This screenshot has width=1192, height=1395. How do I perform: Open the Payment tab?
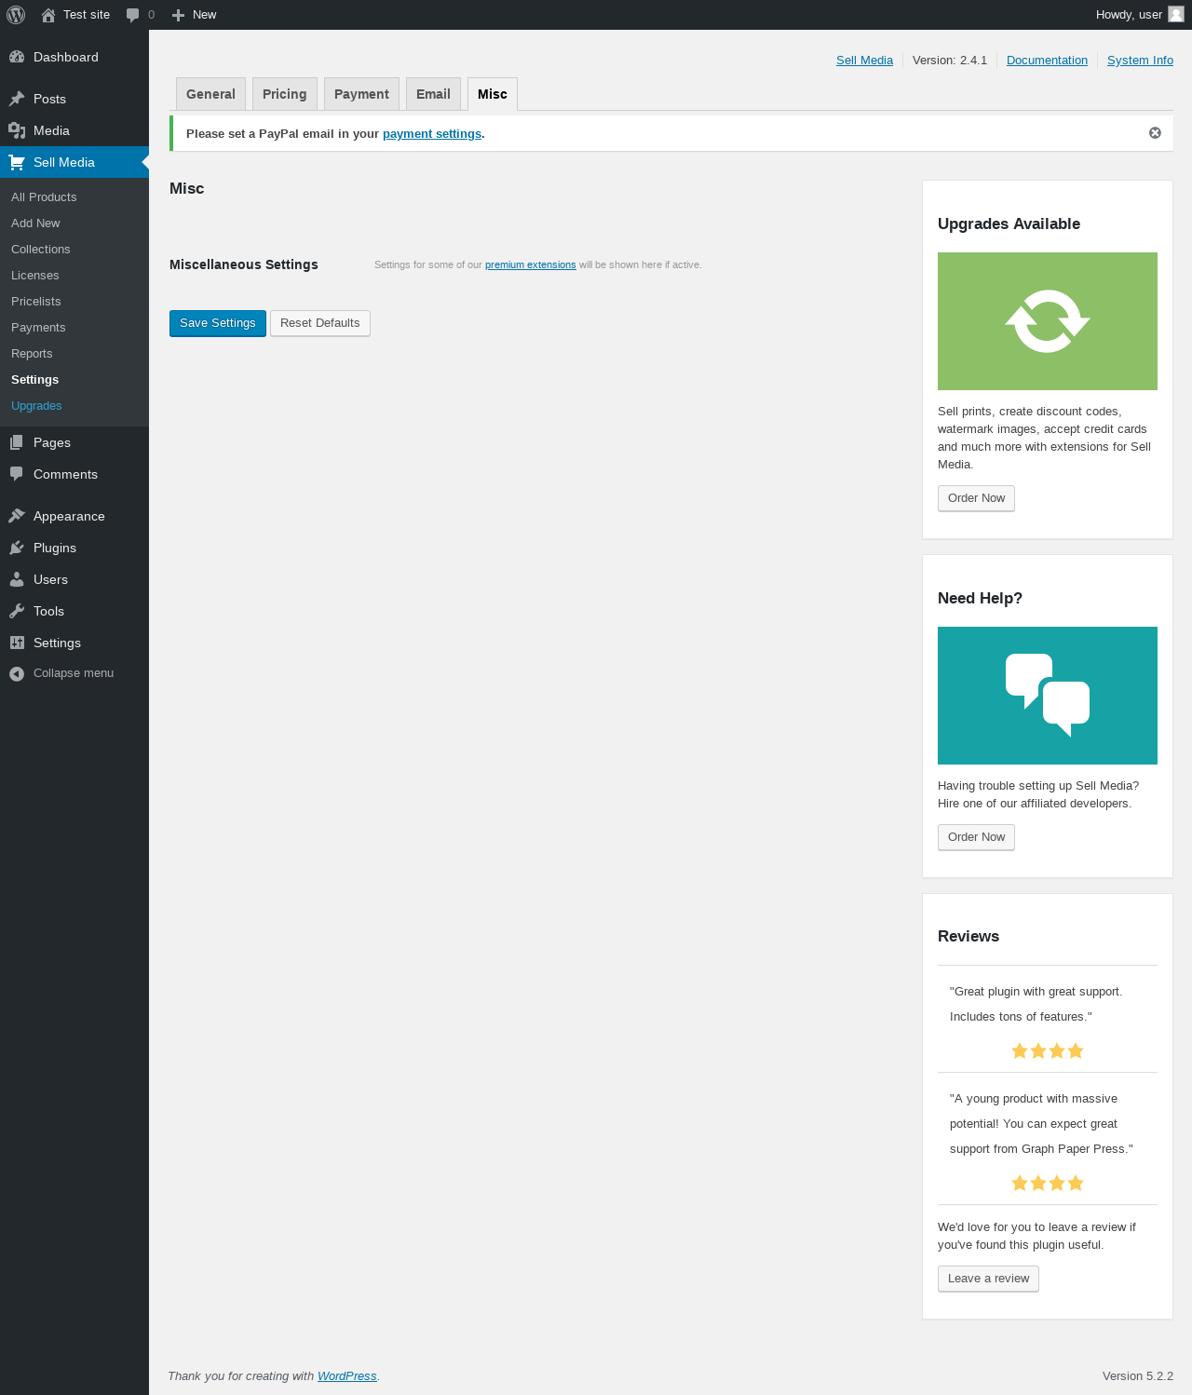coord(361,94)
